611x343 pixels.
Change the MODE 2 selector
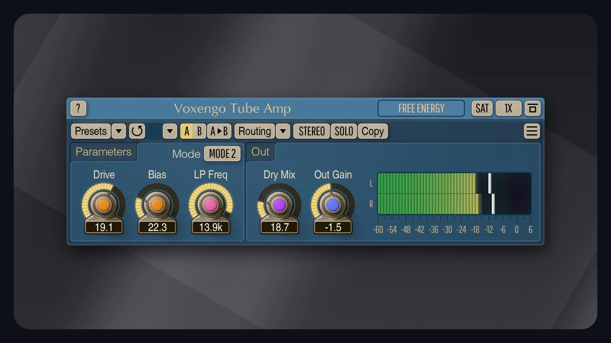(x=222, y=154)
